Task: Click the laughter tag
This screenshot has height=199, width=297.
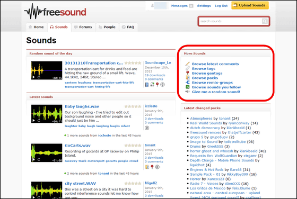Action: [x=71, y=126]
